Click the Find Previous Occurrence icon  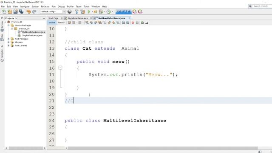(x=91, y=23)
